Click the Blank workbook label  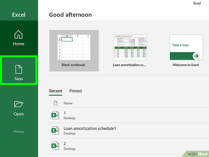pyautogui.click(x=73, y=65)
